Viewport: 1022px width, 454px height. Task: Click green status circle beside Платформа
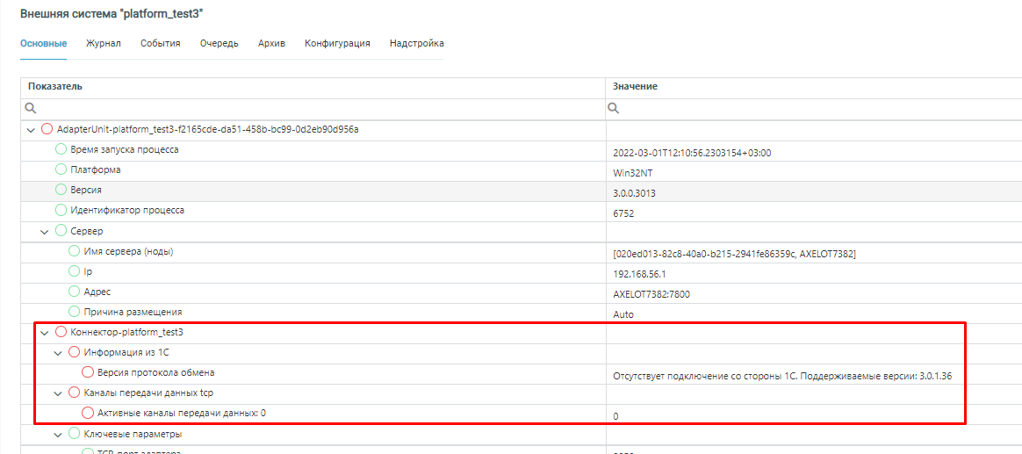click(61, 169)
